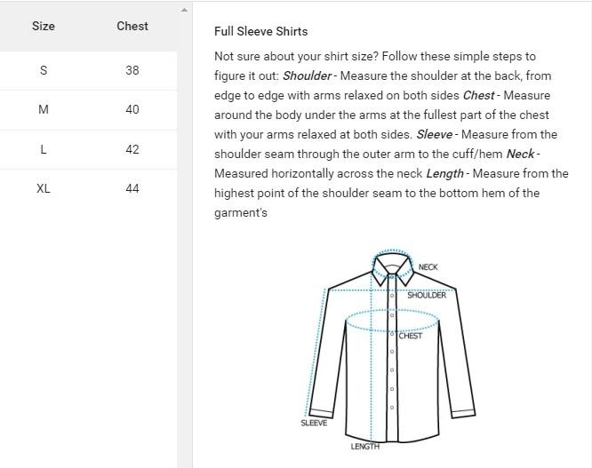This screenshot has height=468, width=592.
Task: Click the SLEEVE label on the shirt diagram
Action: 314,424
